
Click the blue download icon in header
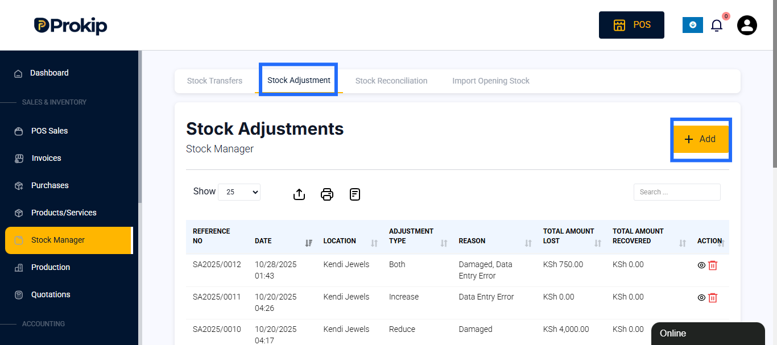(693, 25)
